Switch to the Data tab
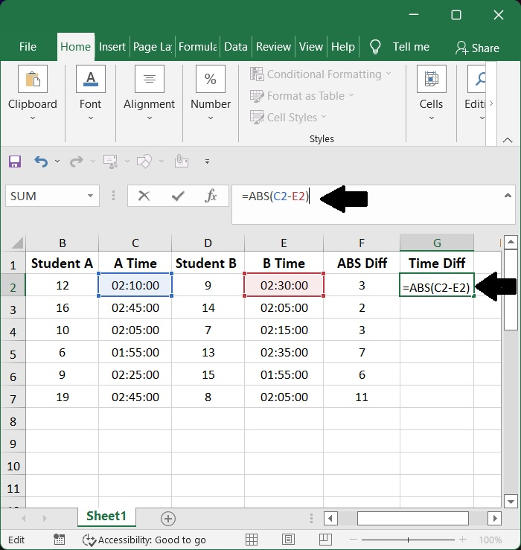This screenshot has height=550, width=521. pos(236,47)
